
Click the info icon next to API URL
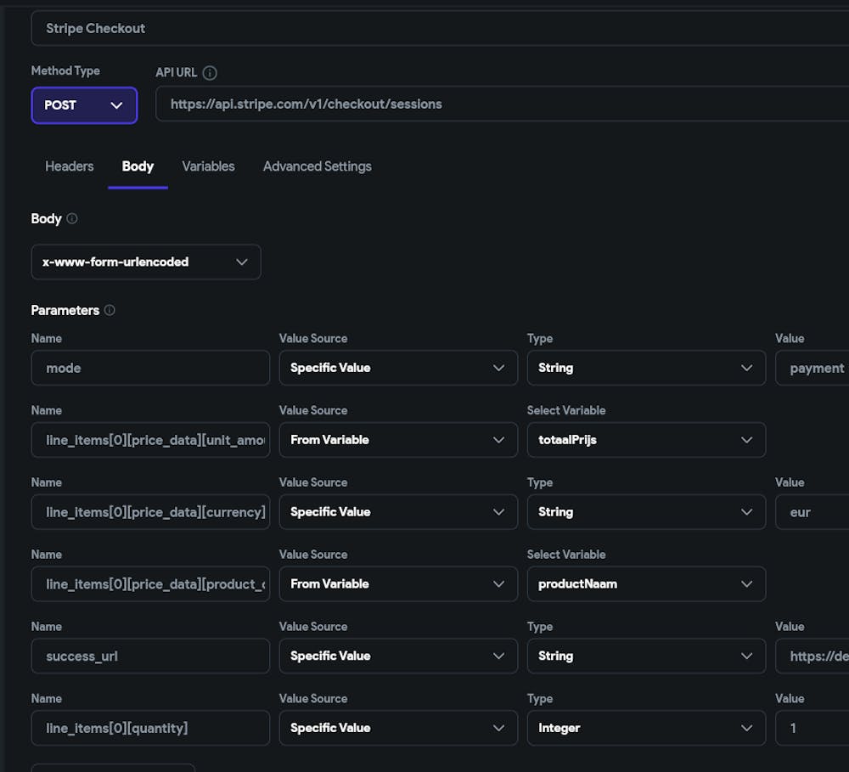(210, 72)
